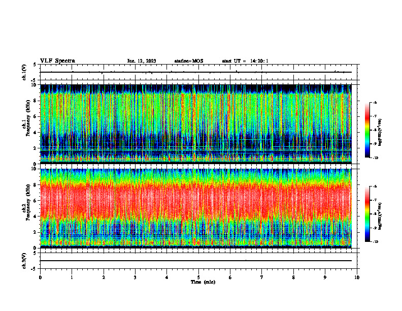
Task: Click the "start UT = 14:20: 1" text
Action: point(245,61)
